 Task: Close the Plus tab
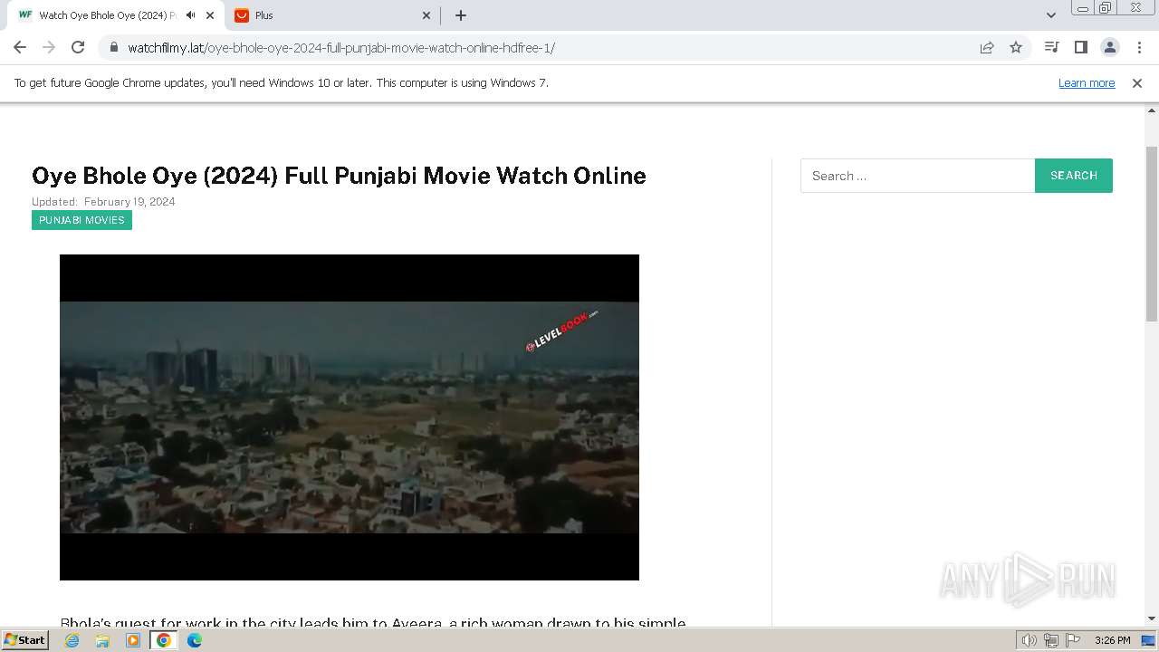(427, 15)
